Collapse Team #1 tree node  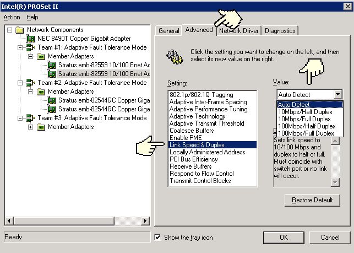tap(20, 47)
